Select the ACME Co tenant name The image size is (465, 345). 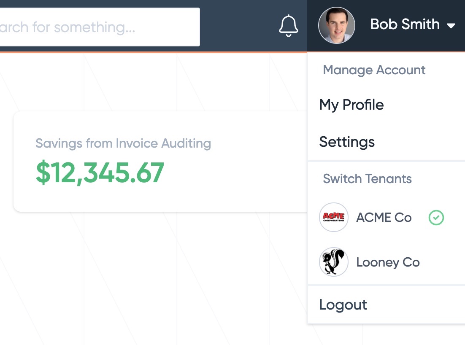(384, 218)
